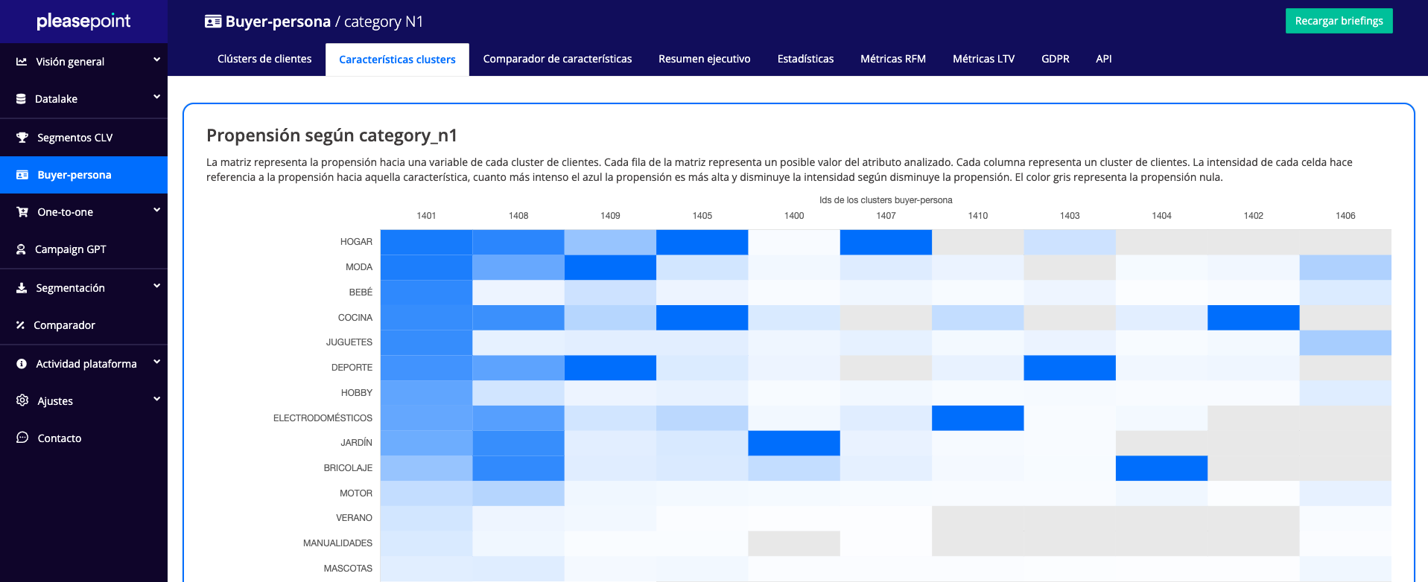Click the Segmentos CLV trophy icon
1428x582 pixels.
(x=22, y=138)
